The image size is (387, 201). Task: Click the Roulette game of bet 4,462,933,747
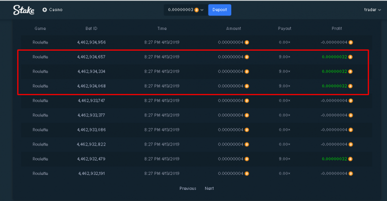(x=40, y=100)
